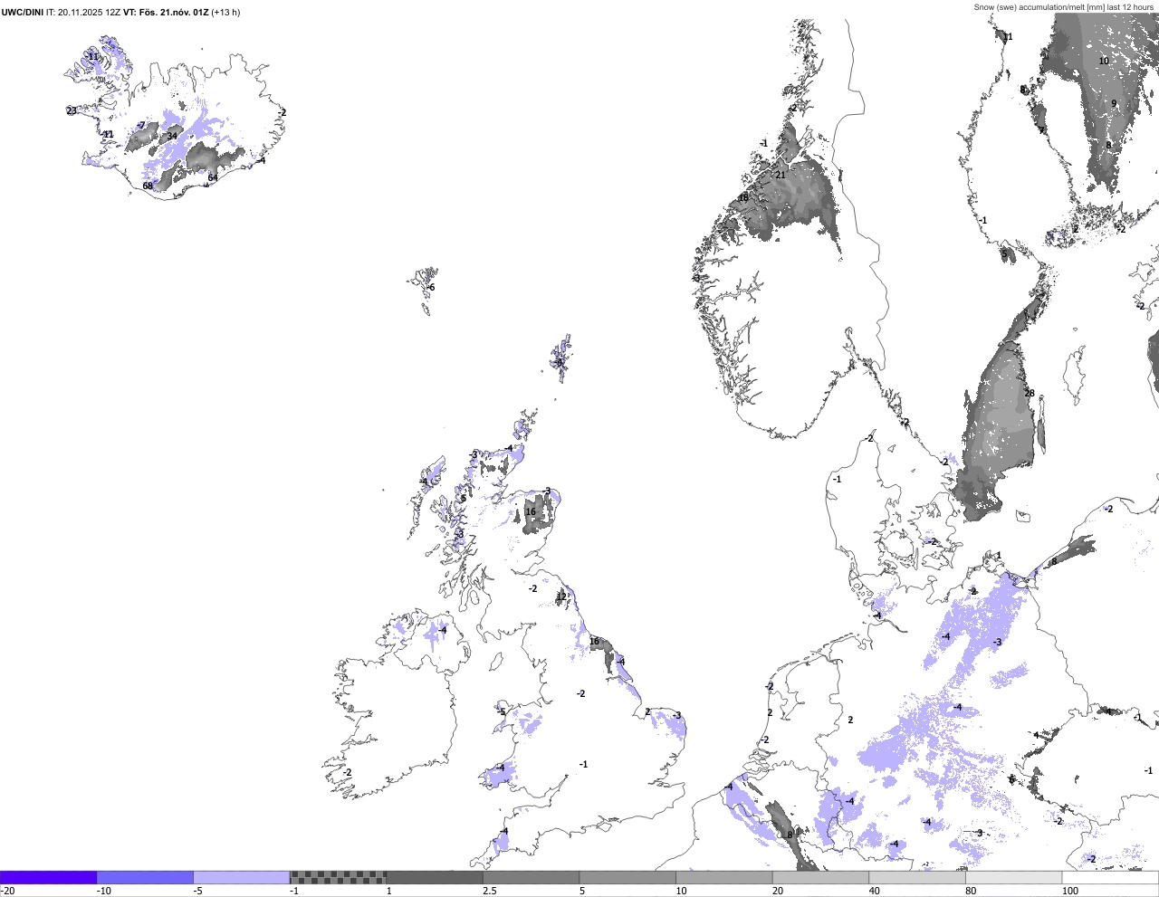The image size is (1159, 897).
Task: Click the 18 value on Norway's west coast
Action: click(x=743, y=198)
